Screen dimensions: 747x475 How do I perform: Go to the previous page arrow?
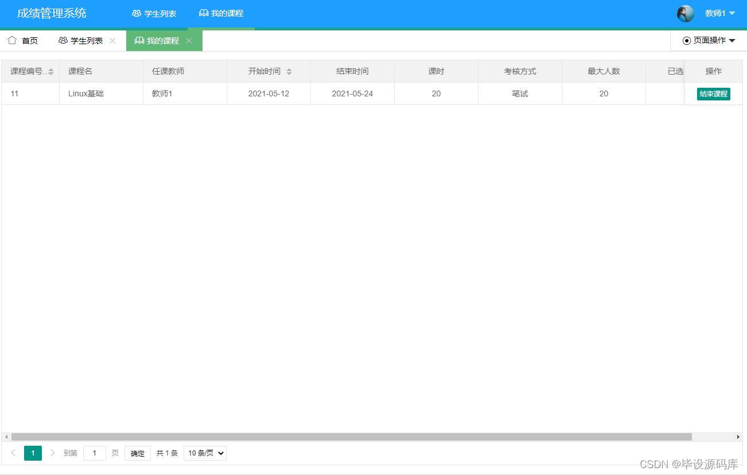click(13, 453)
